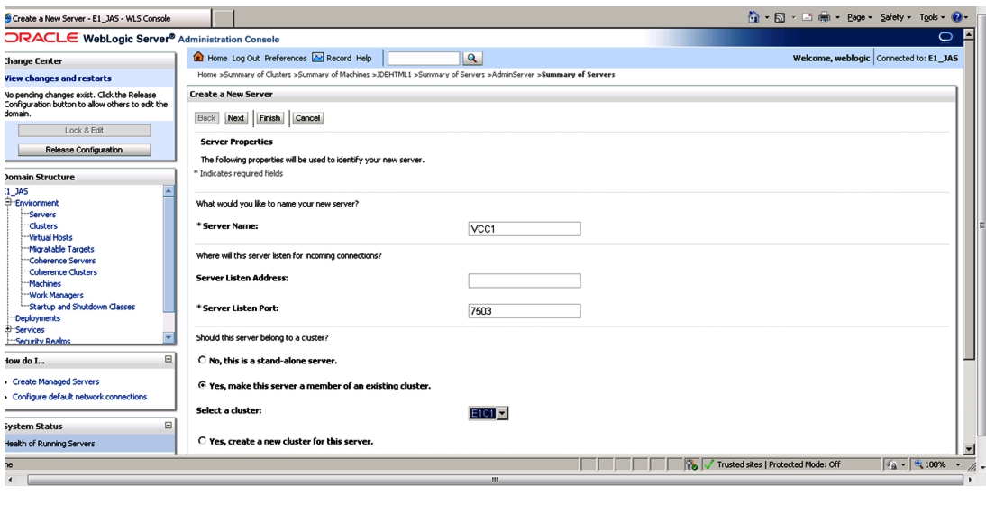Open View changes and restarts link
986x505 pixels.
[58, 78]
